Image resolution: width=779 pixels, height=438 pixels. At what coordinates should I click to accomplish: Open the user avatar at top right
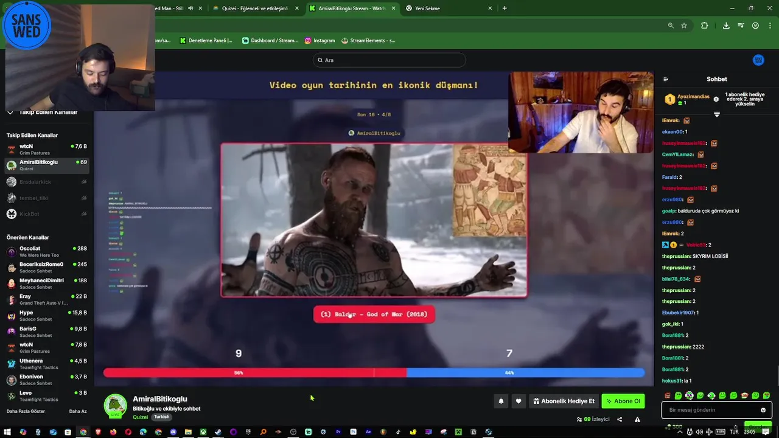pyautogui.click(x=758, y=60)
